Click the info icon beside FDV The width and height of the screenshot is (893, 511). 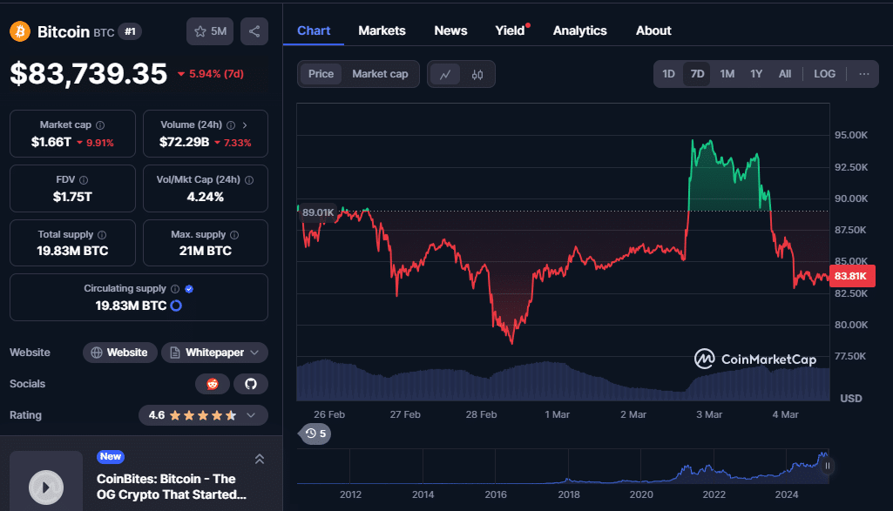(84, 180)
